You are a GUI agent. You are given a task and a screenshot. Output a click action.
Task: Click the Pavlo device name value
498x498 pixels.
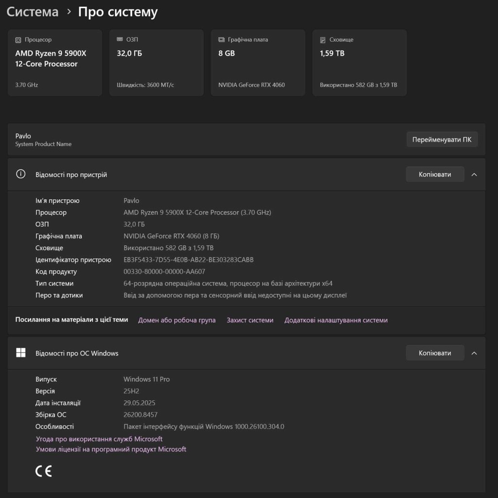tap(131, 201)
